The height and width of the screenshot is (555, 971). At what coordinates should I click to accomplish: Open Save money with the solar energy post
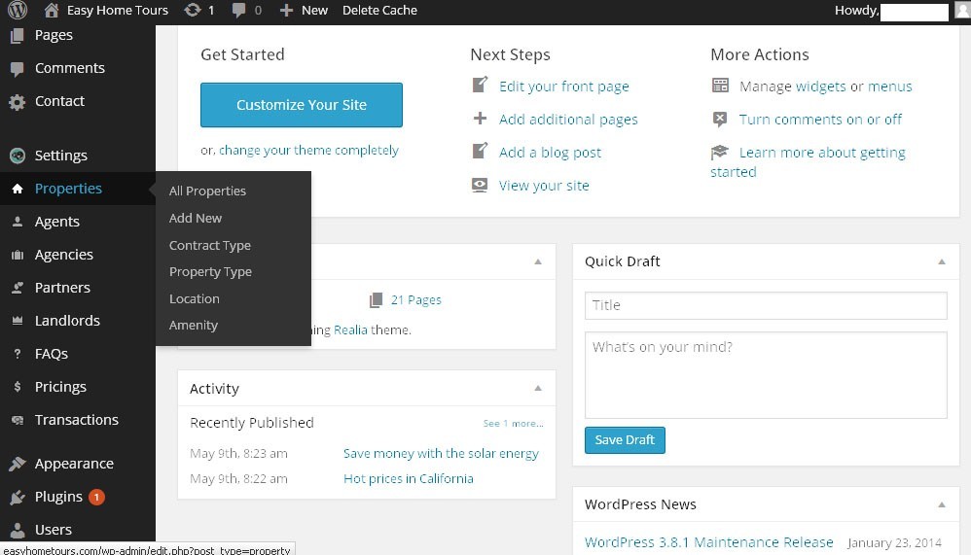pyautogui.click(x=441, y=454)
